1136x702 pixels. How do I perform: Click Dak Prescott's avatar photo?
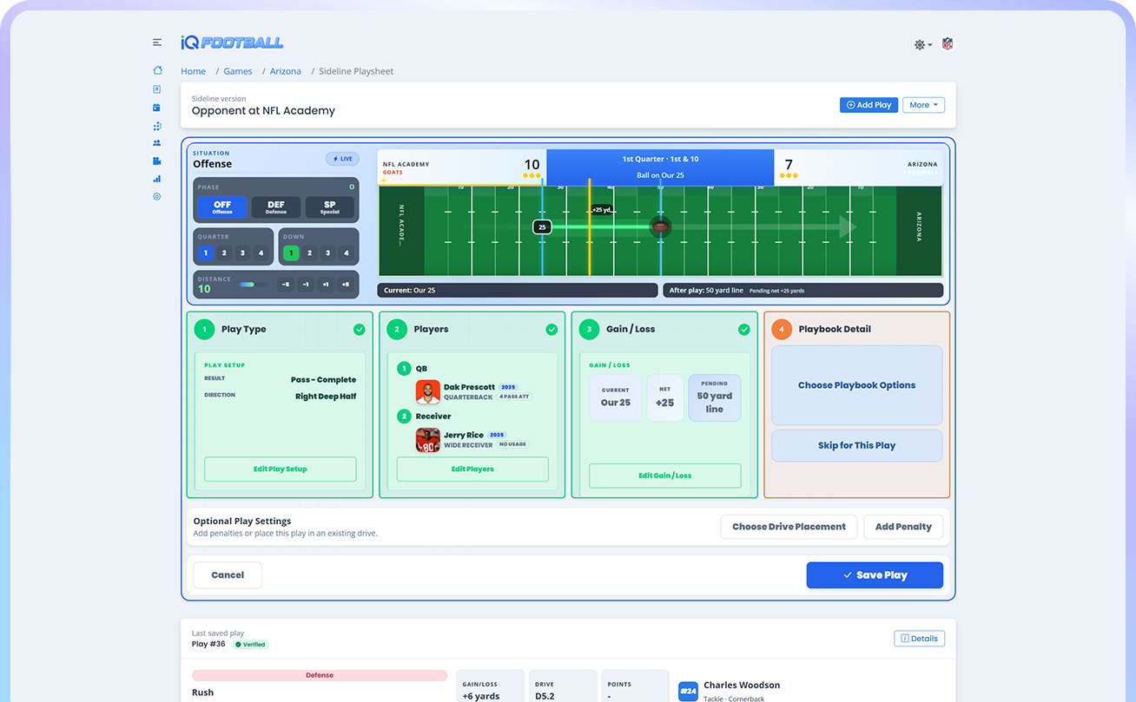coord(427,392)
